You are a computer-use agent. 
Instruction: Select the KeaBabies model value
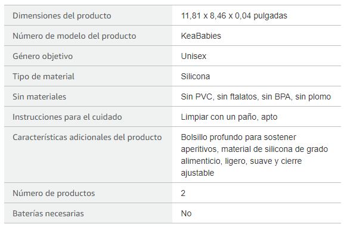click(x=201, y=36)
